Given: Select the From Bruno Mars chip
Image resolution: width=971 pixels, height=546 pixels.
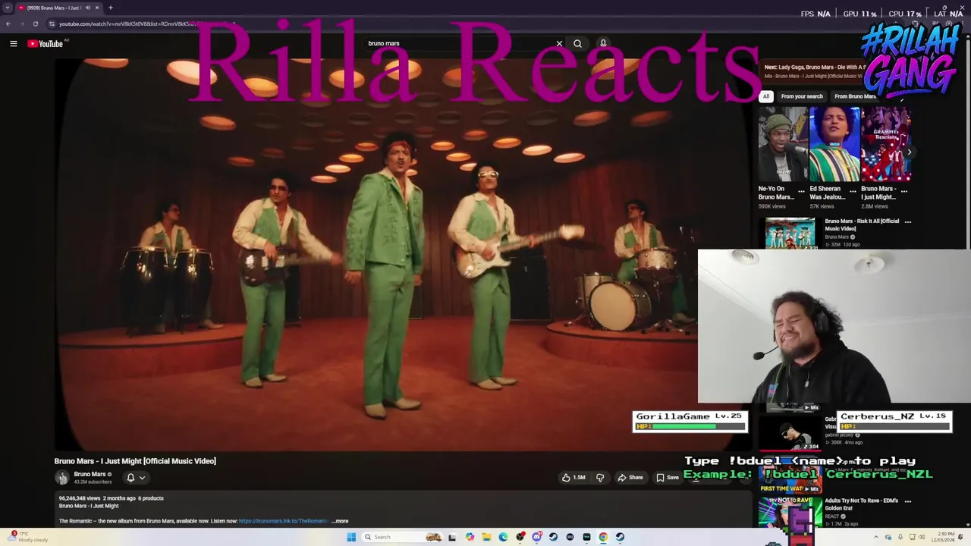Looking at the screenshot, I should coord(855,96).
